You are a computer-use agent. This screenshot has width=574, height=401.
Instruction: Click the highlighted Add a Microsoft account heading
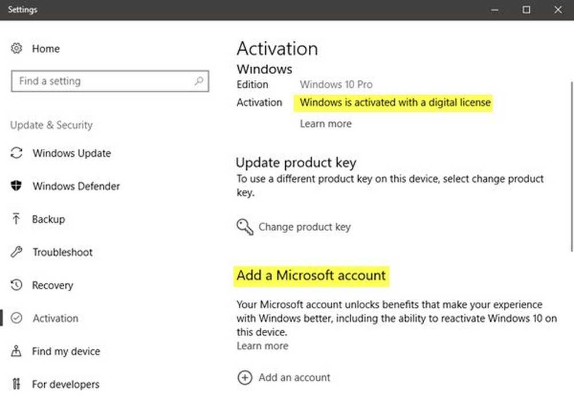pos(311,276)
